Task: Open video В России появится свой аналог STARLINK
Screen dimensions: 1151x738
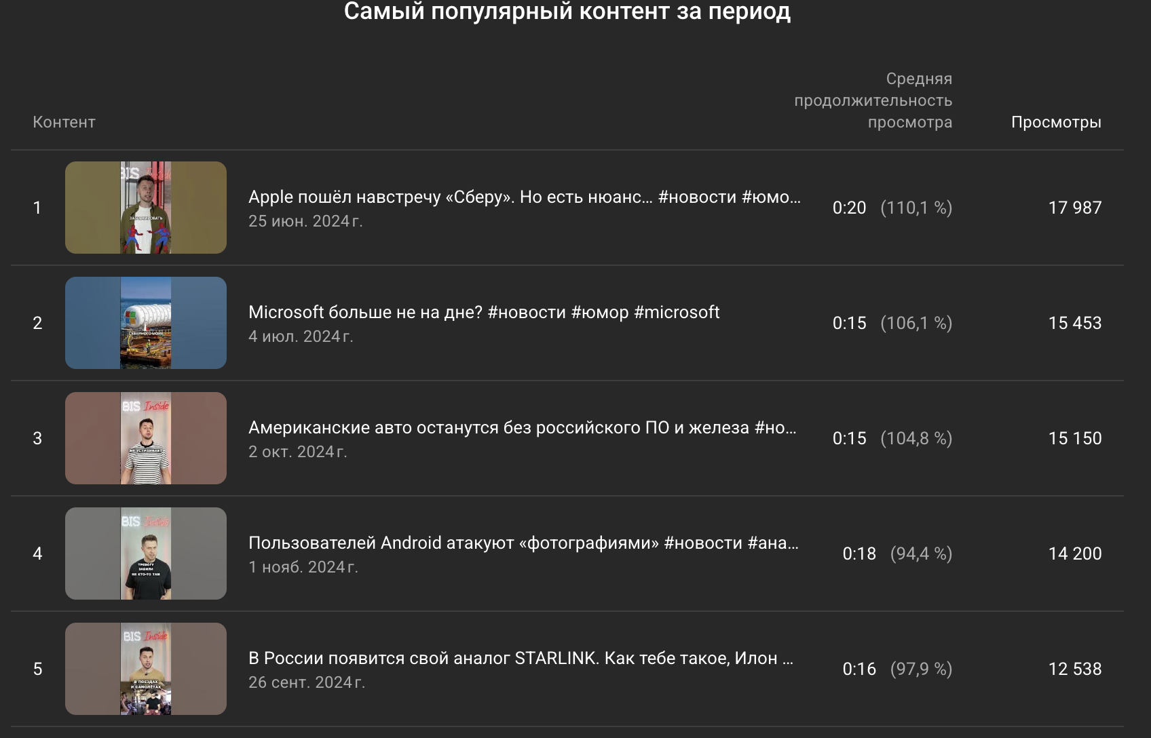Action: click(x=521, y=658)
